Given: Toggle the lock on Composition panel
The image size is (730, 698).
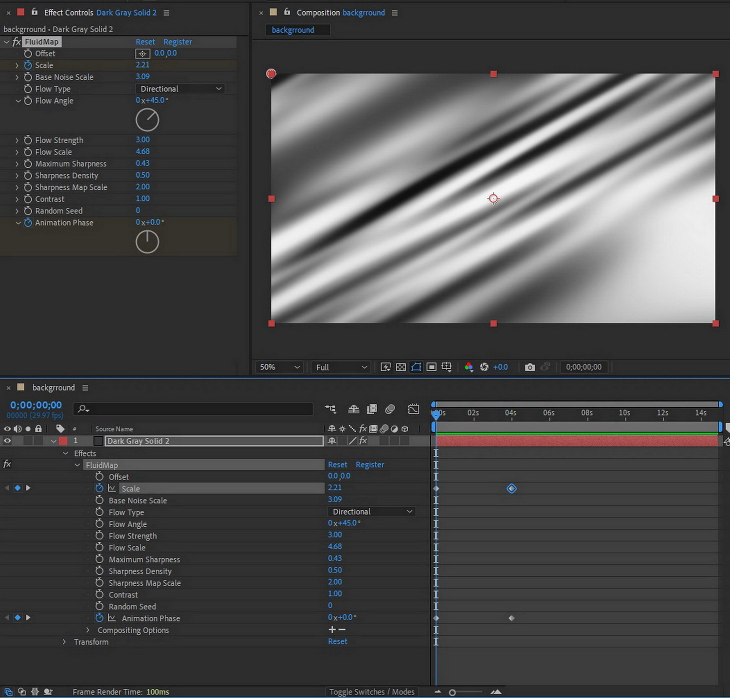Looking at the screenshot, I should [x=287, y=12].
